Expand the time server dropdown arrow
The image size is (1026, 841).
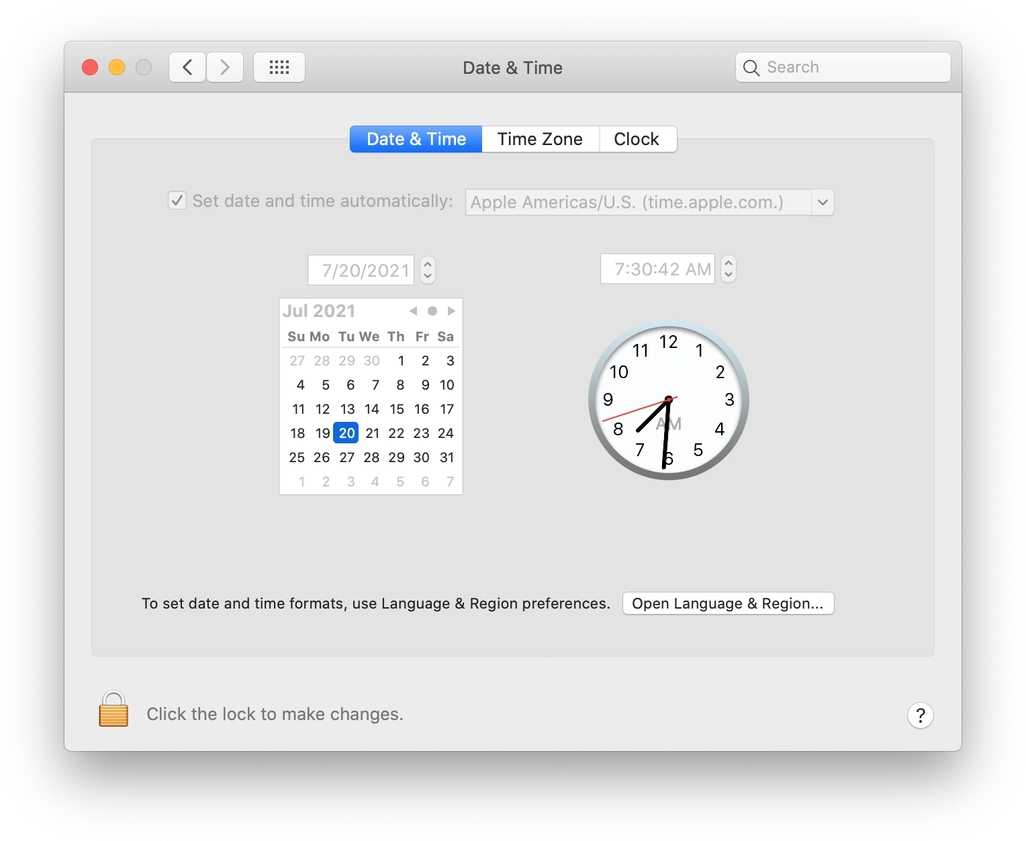tap(823, 202)
